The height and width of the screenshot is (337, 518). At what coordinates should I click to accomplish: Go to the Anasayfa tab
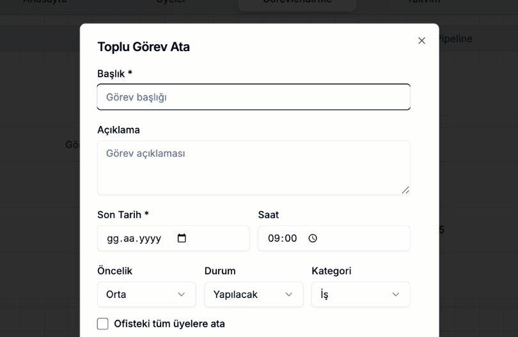[x=45, y=2]
